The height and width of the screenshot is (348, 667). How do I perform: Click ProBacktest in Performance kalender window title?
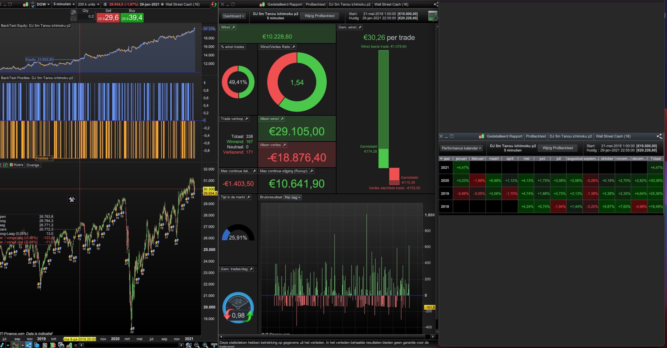pyautogui.click(x=536, y=136)
